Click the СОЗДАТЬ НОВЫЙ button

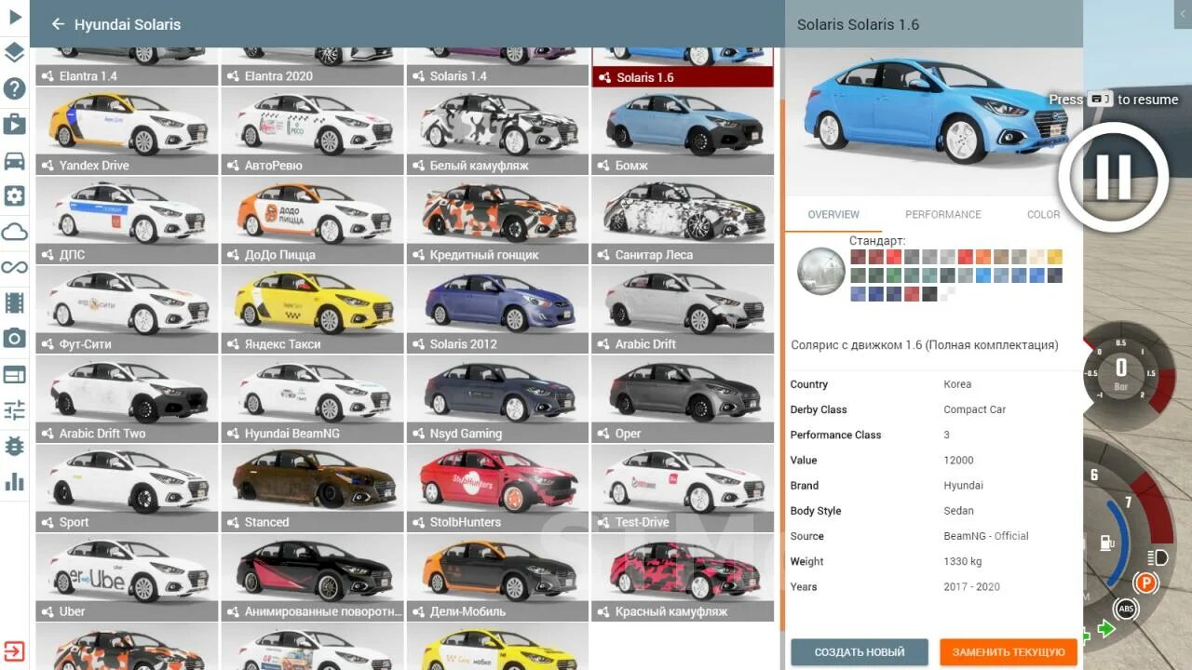coord(860,652)
